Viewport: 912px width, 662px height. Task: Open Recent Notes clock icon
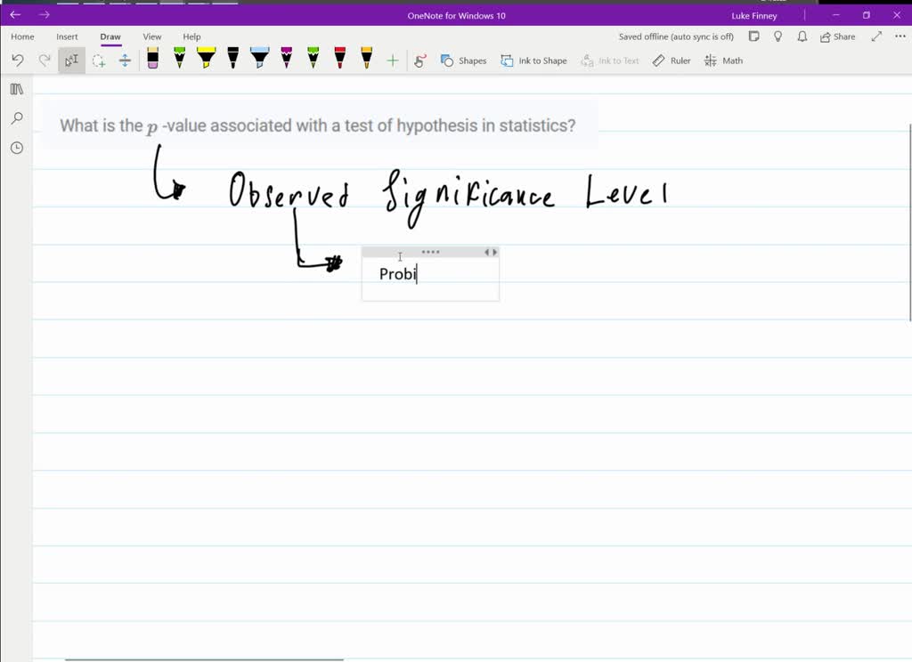[x=17, y=148]
